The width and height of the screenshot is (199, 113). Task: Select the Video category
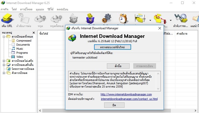pos(20,57)
